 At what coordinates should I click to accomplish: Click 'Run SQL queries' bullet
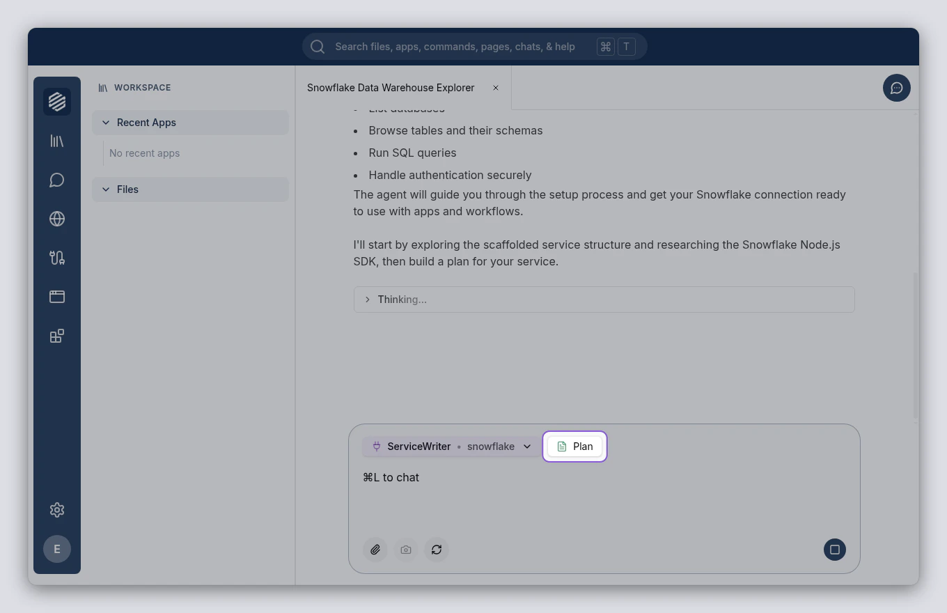pos(412,153)
